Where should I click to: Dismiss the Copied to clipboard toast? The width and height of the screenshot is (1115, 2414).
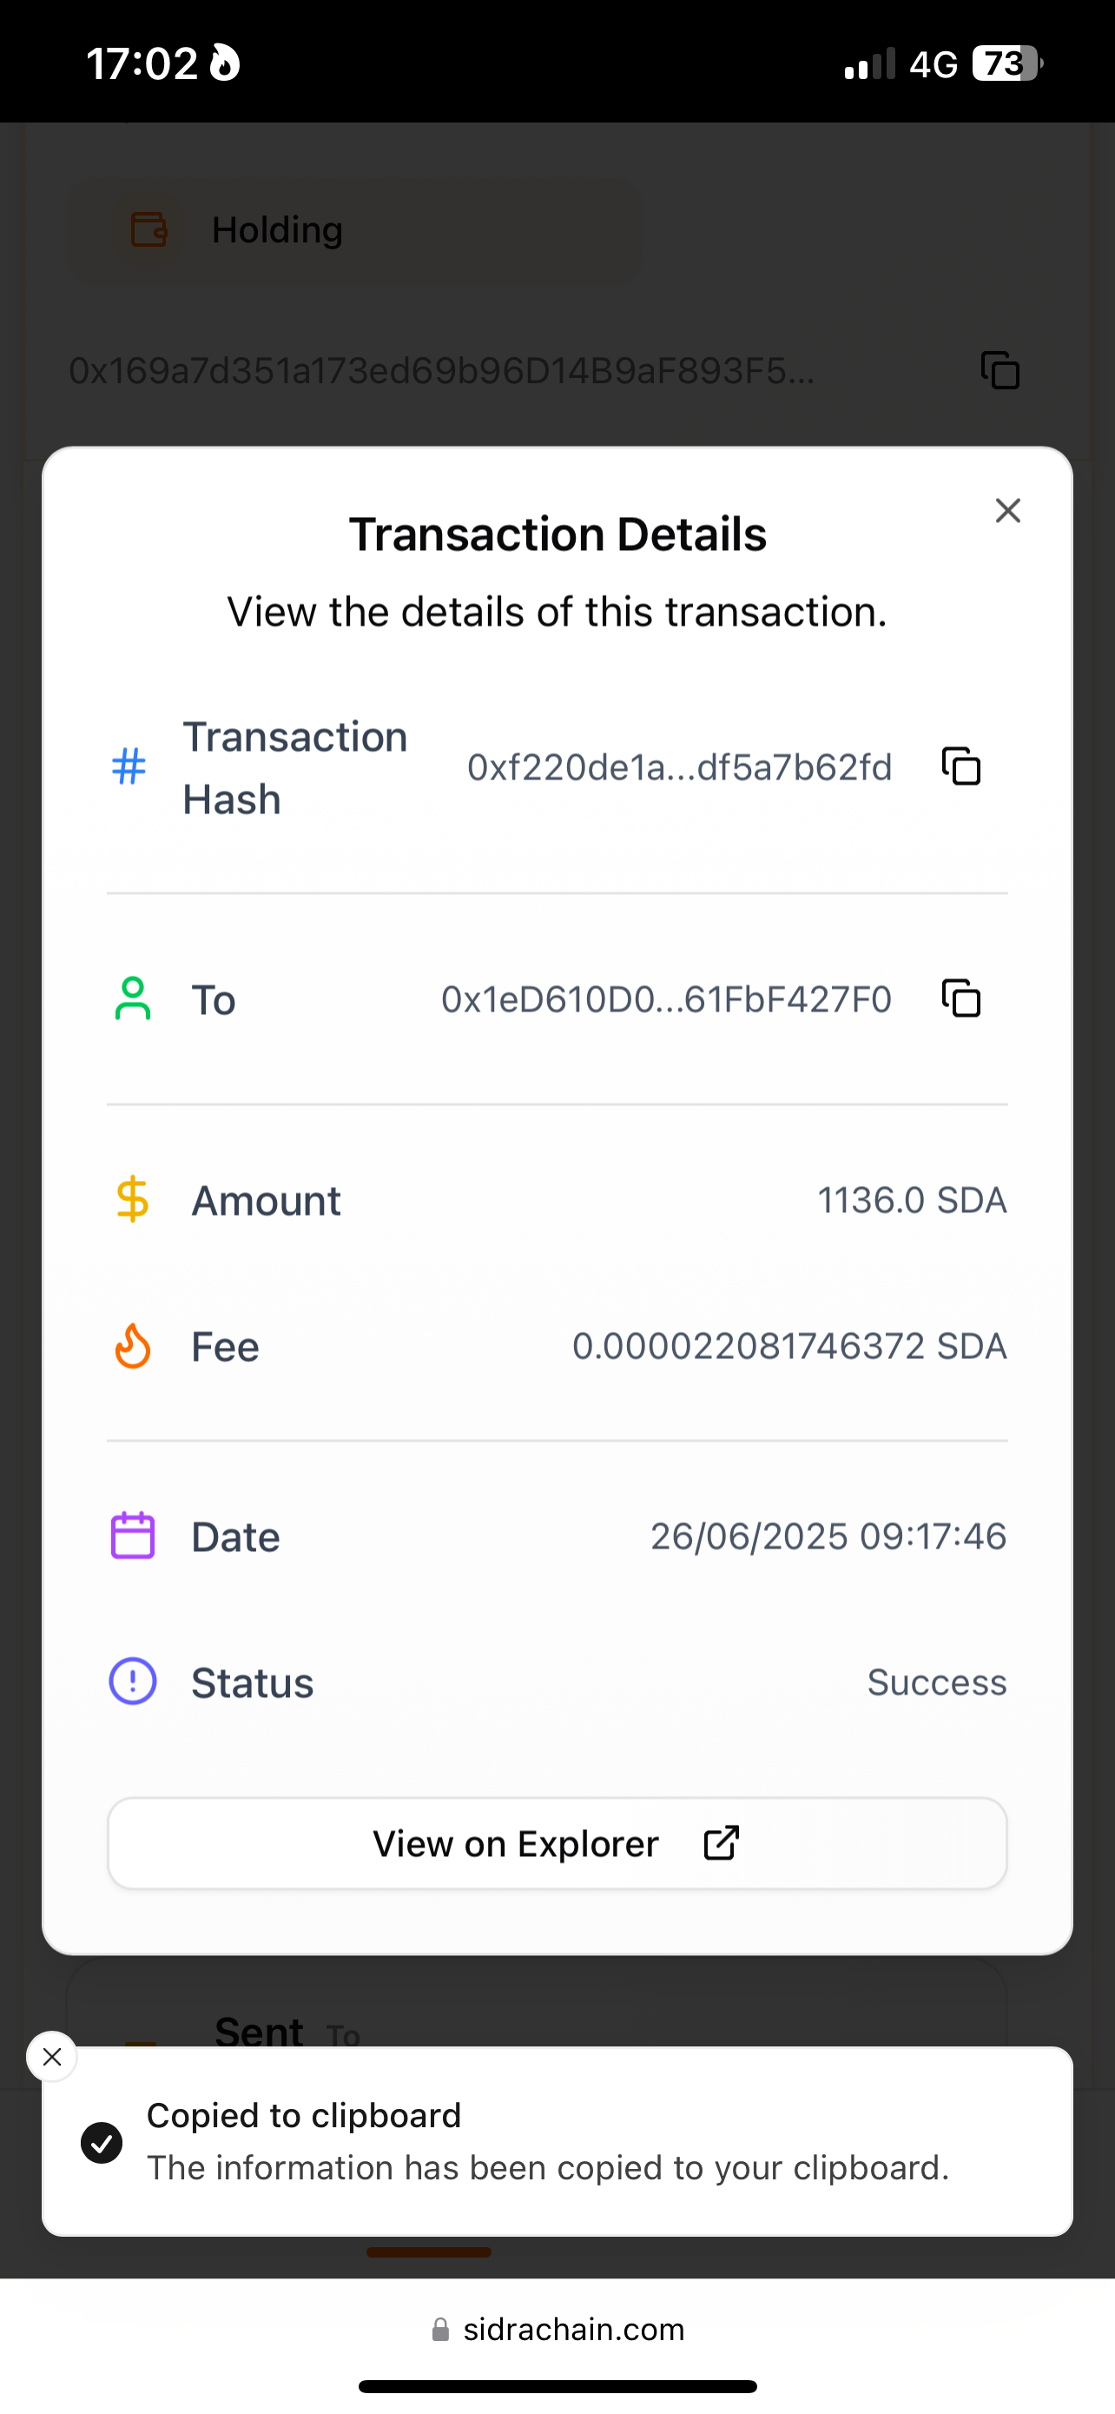pyautogui.click(x=52, y=2056)
